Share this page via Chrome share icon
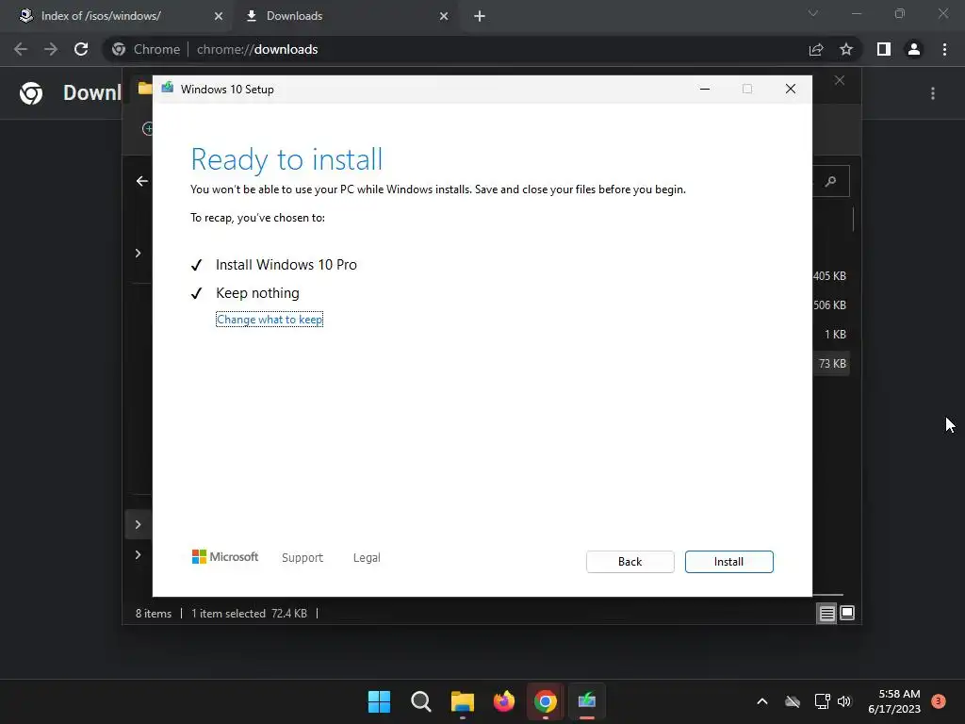Image resolution: width=965 pixels, height=724 pixels. tap(816, 49)
